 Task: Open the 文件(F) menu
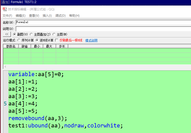pyautogui.click(x=7, y=16)
